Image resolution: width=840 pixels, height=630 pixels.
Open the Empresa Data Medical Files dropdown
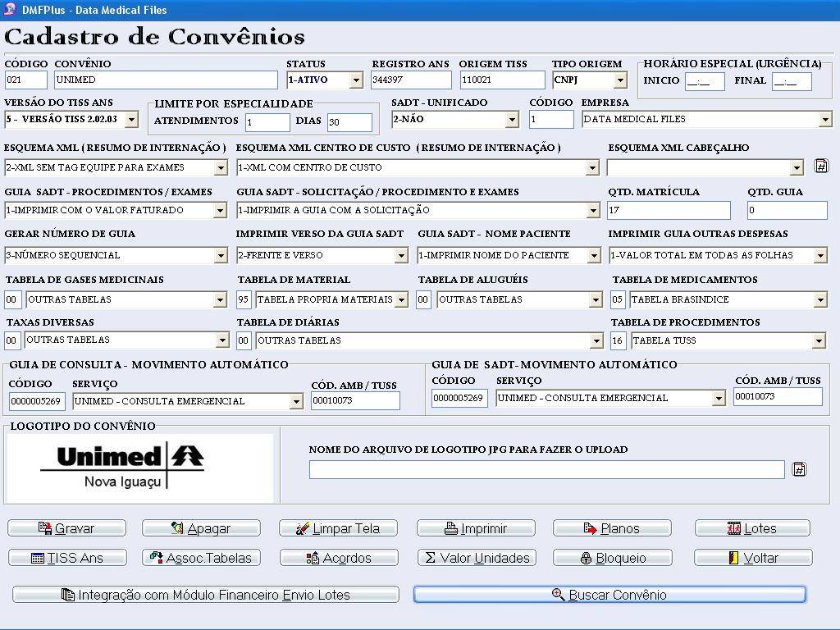click(x=825, y=120)
